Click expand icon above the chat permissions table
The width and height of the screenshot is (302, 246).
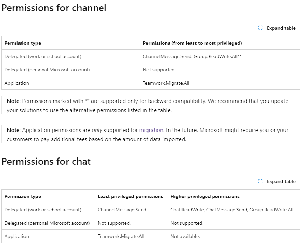260,181
